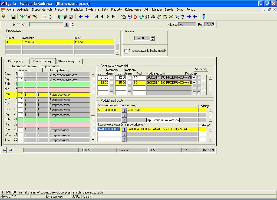277x200 pixels.
Task: Click status bar right double-arrow icon
Action: point(11,150)
